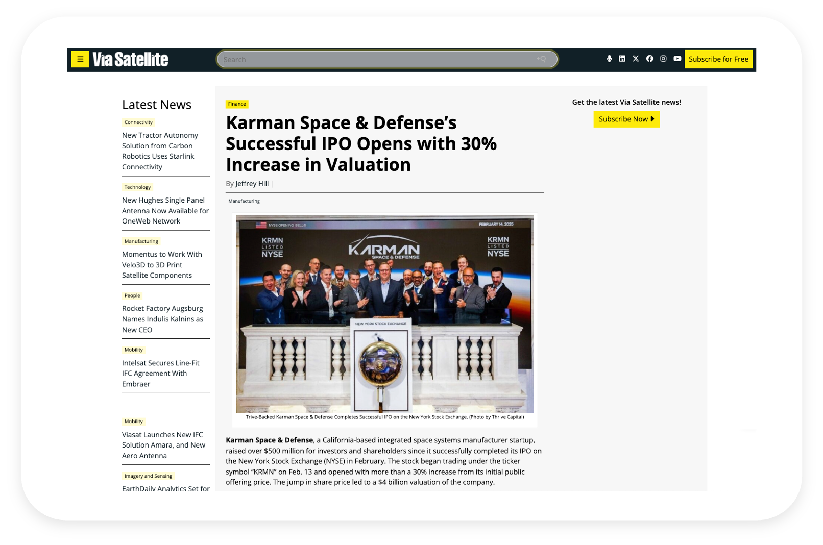Open the Viasat Amara IFC article
The height and width of the screenshot is (545, 823).
click(163, 445)
